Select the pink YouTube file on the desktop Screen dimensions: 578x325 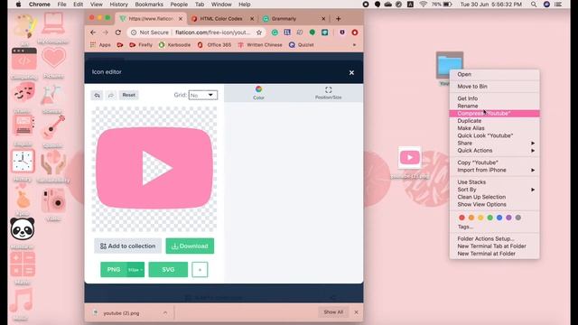pyautogui.click(x=409, y=158)
